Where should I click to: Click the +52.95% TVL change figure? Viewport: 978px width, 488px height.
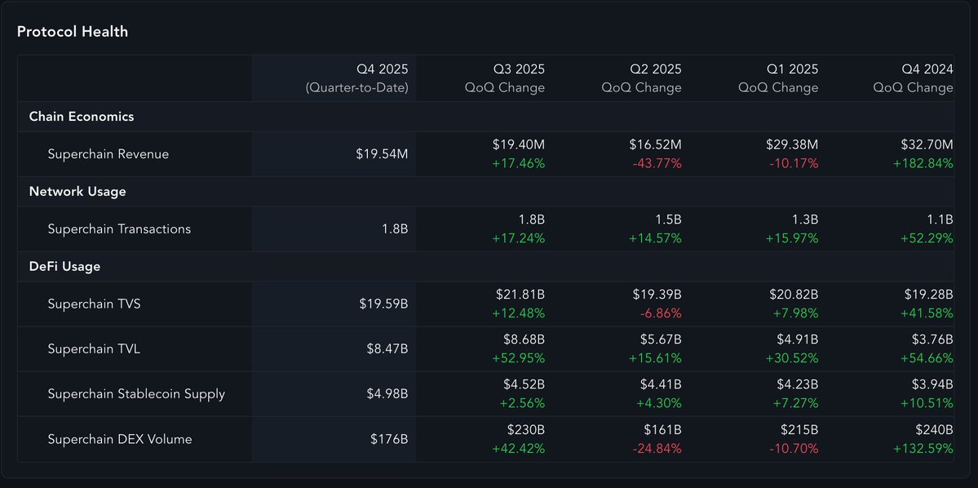(518, 358)
